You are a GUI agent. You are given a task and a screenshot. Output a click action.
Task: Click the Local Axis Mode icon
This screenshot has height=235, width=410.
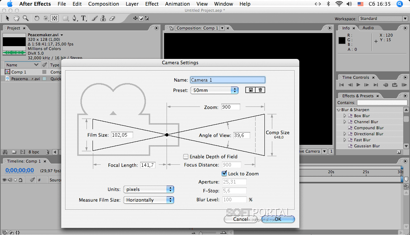click(x=135, y=18)
